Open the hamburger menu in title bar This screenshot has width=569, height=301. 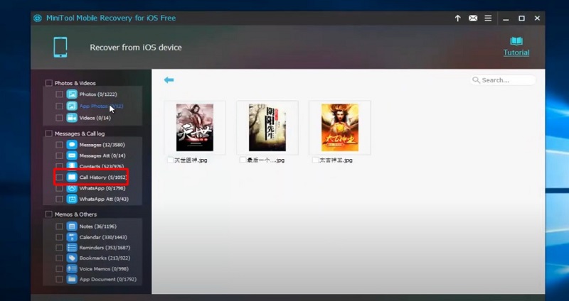point(488,18)
